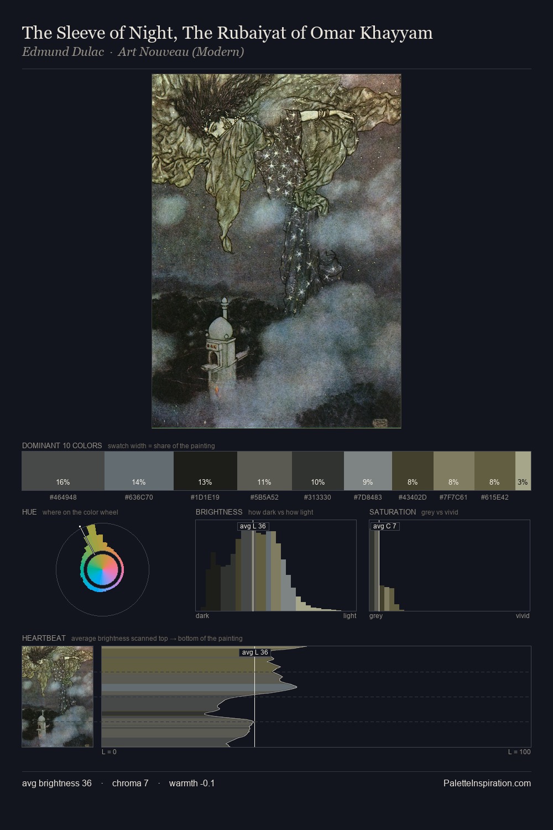Click the HEARTBEAT section heading
The width and height of the screenshot is (553, 830).
coord(44,638)
